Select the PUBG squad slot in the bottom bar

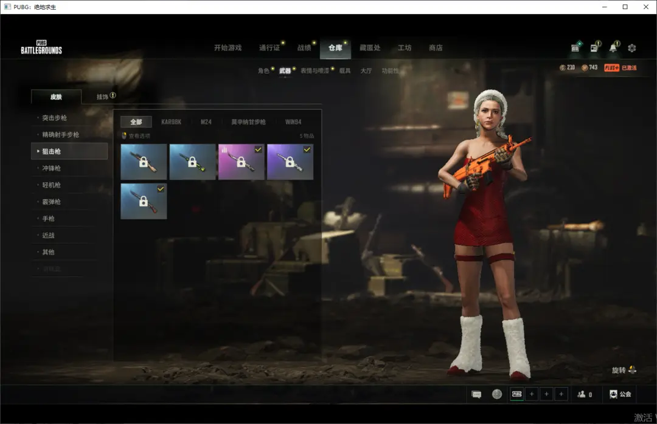click(x=517, y=394)
